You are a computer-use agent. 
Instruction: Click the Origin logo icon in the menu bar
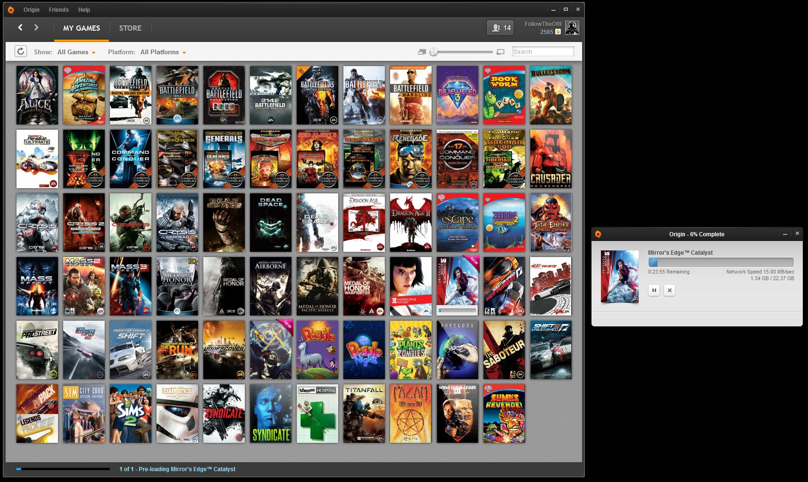click(11, 9)
